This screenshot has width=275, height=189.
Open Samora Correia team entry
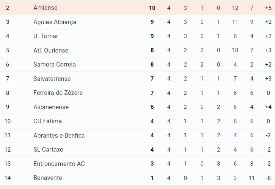55,65
